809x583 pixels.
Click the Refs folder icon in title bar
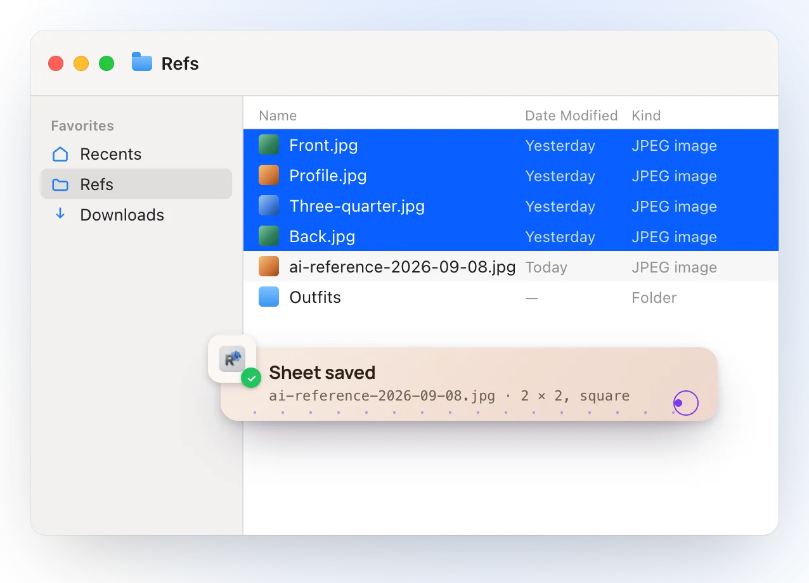(x=142, y=62)
